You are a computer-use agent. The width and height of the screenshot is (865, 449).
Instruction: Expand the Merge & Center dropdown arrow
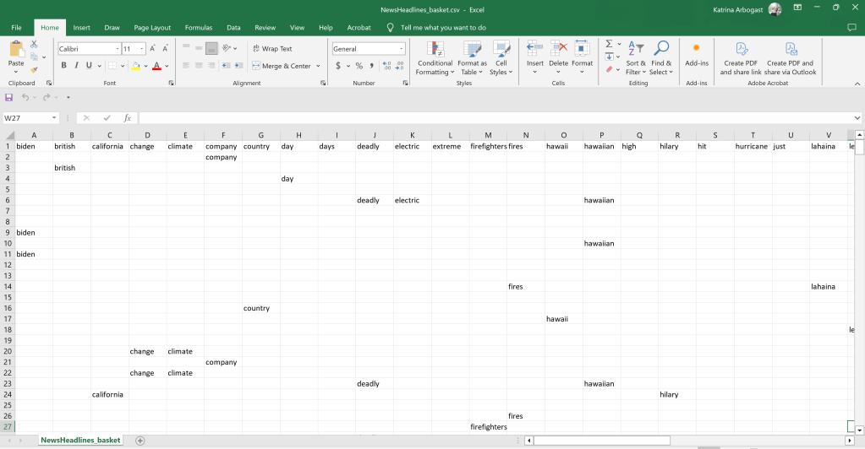(x=318, y=66)
